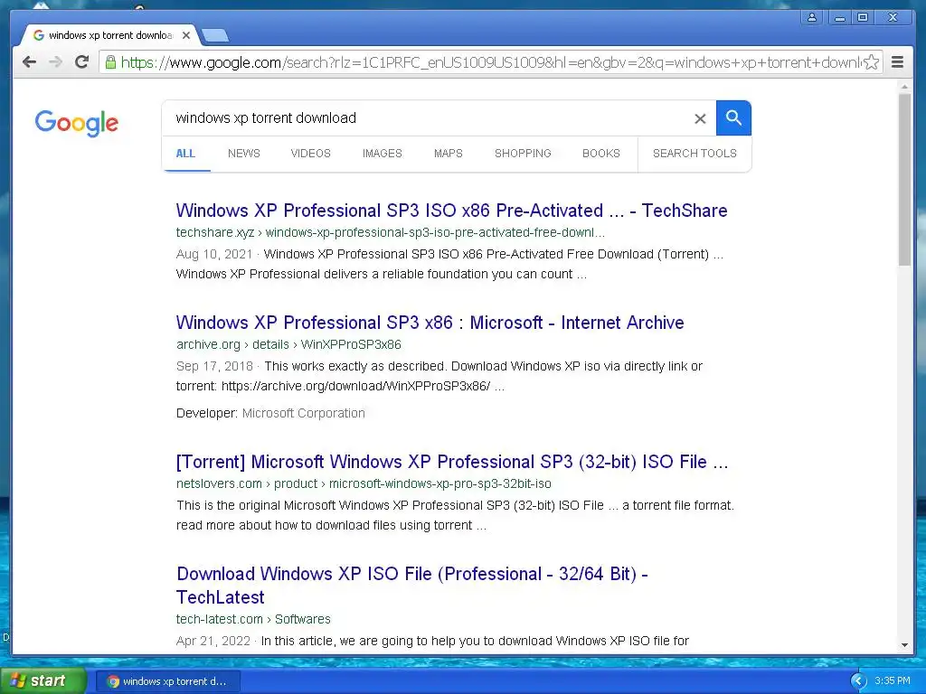Click the Apr 21, 2022 date text

coord(213,641)
